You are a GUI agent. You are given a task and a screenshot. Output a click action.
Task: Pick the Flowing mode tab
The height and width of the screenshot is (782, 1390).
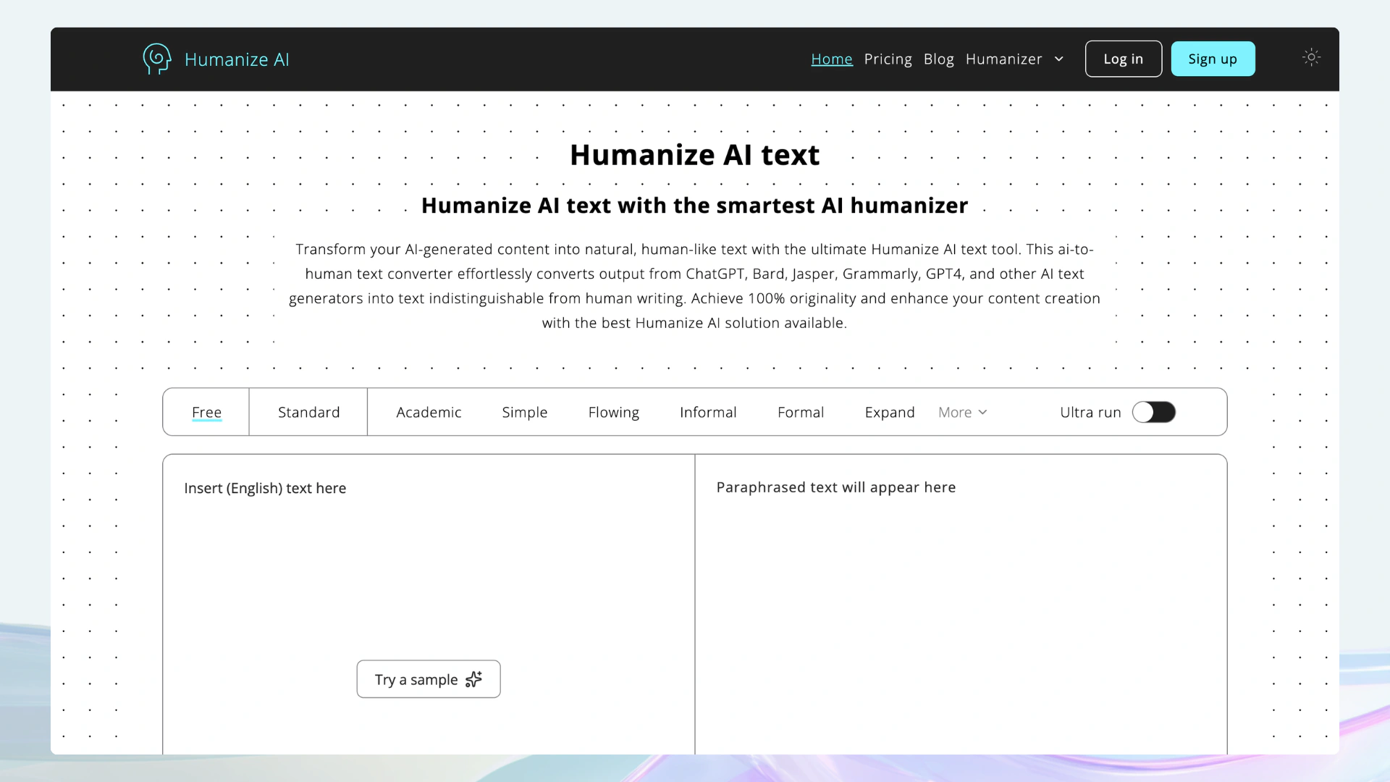click(614, 412)
